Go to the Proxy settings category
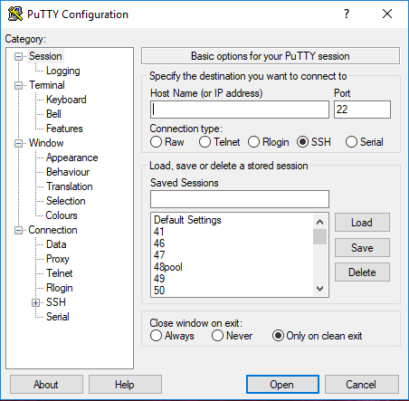This screenshot has width=409, height=401. [x=58, y=259]
